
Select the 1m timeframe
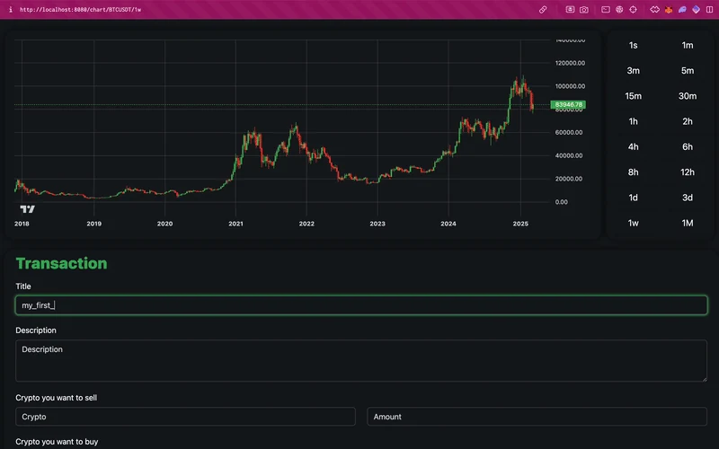click(x=688, y=46)
